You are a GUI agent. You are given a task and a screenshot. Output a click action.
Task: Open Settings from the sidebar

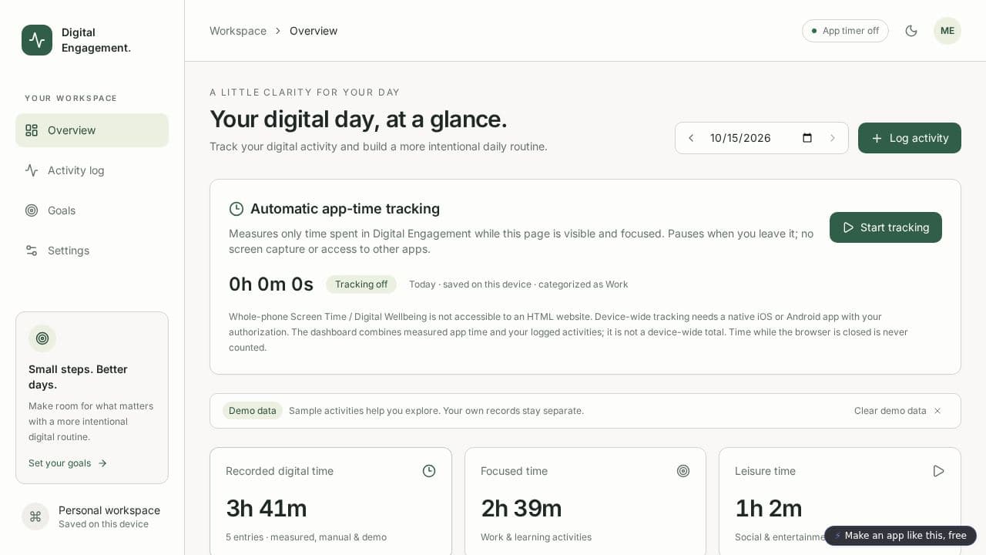click(x=92, y=251)
